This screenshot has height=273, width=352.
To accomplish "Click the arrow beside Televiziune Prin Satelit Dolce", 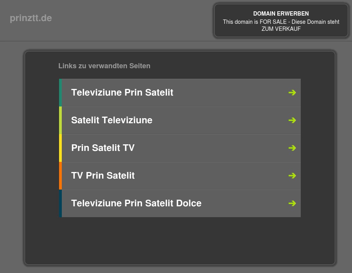I will [x=292, y=203].
